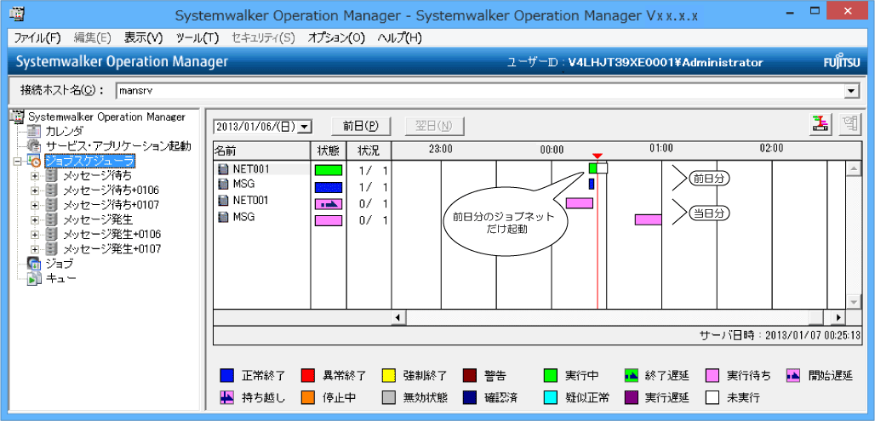Click the 開始遅延 legend icon
Image resolution: width=875 pixels, height=421 pixels.
(793, 375)
